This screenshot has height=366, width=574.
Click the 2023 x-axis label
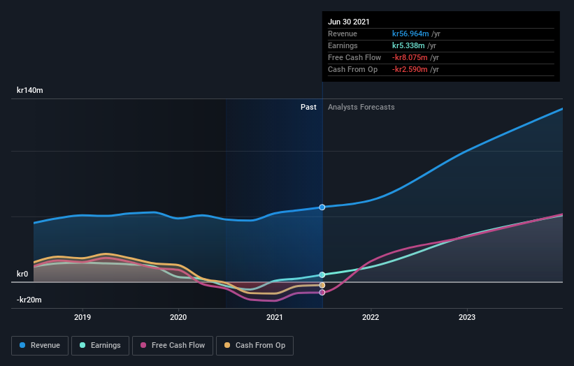click(467, 317)
